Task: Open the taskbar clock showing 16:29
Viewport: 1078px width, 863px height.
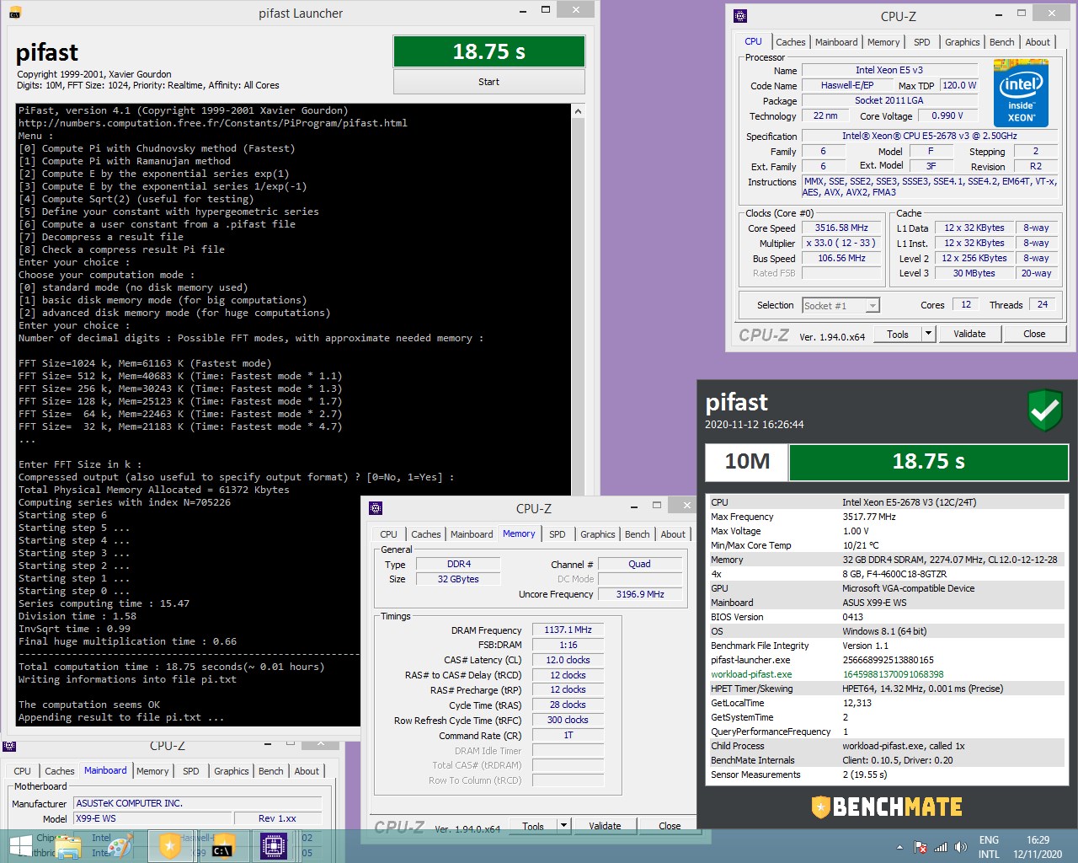Action: click(1038, 847)
